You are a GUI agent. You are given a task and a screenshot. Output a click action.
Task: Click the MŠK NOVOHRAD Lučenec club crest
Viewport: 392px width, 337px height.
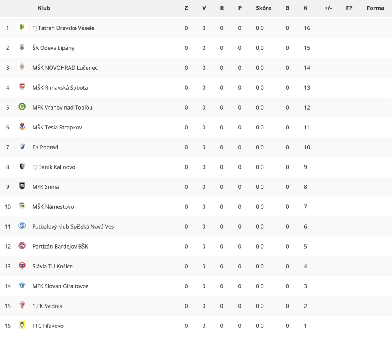[22, 67]
